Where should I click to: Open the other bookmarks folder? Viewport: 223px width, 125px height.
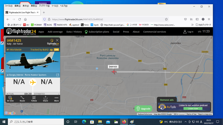(203, 25)
